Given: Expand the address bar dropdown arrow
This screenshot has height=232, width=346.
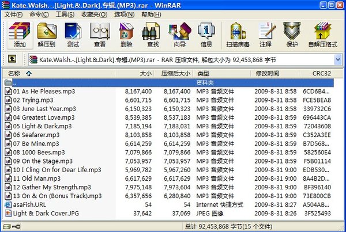Looking at the screenshot, I should [338, 59].
